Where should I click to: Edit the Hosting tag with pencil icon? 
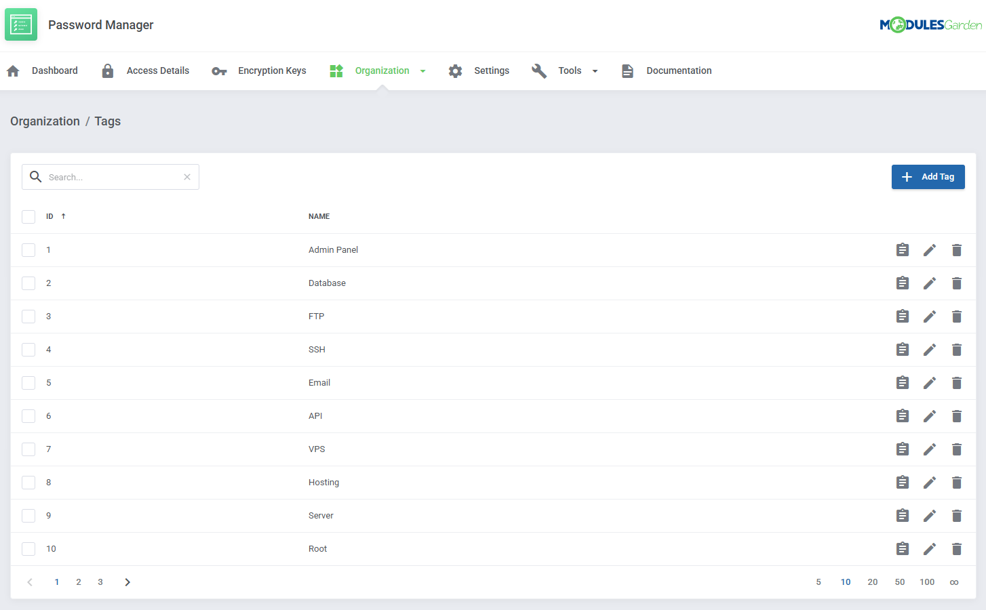[x=930, y=483]
